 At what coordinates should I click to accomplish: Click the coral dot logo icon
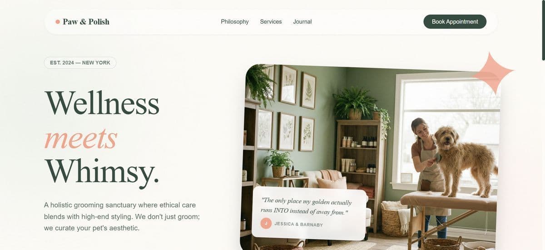coord(58,22)
